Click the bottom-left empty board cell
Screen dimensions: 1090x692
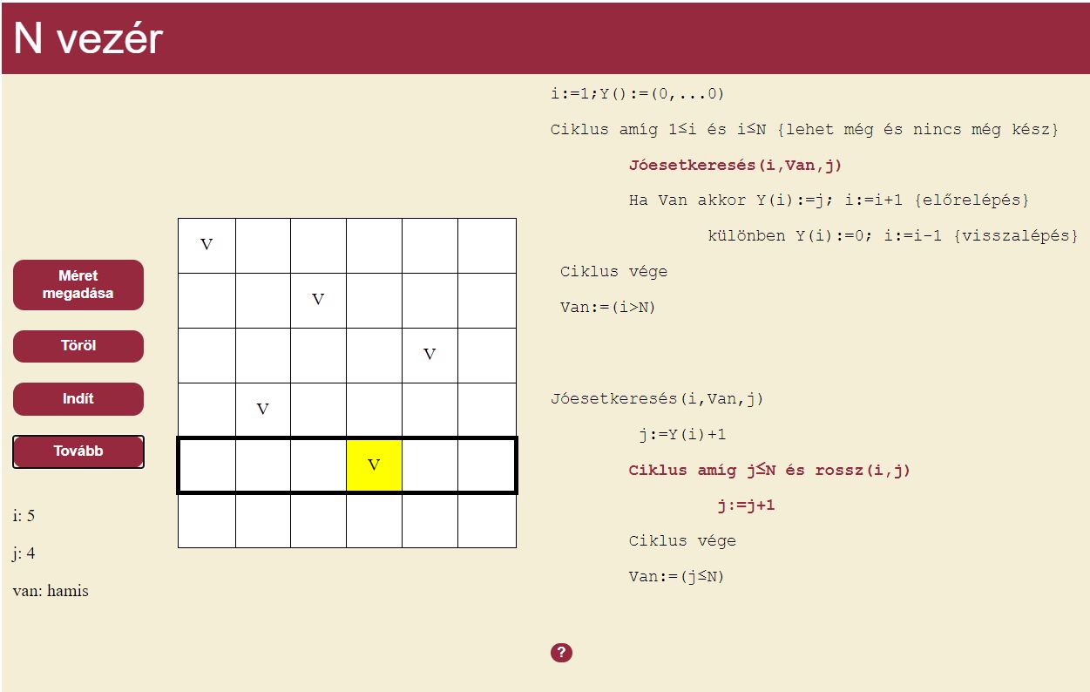coord(206,520)
